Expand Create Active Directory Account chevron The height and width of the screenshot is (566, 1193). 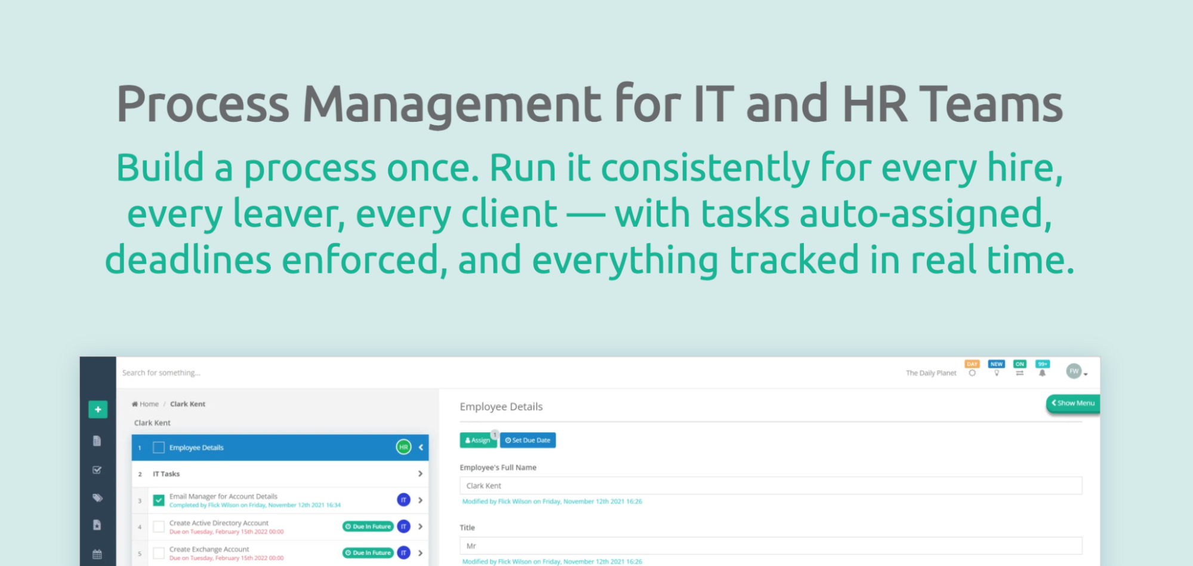[x=420, y=527]
